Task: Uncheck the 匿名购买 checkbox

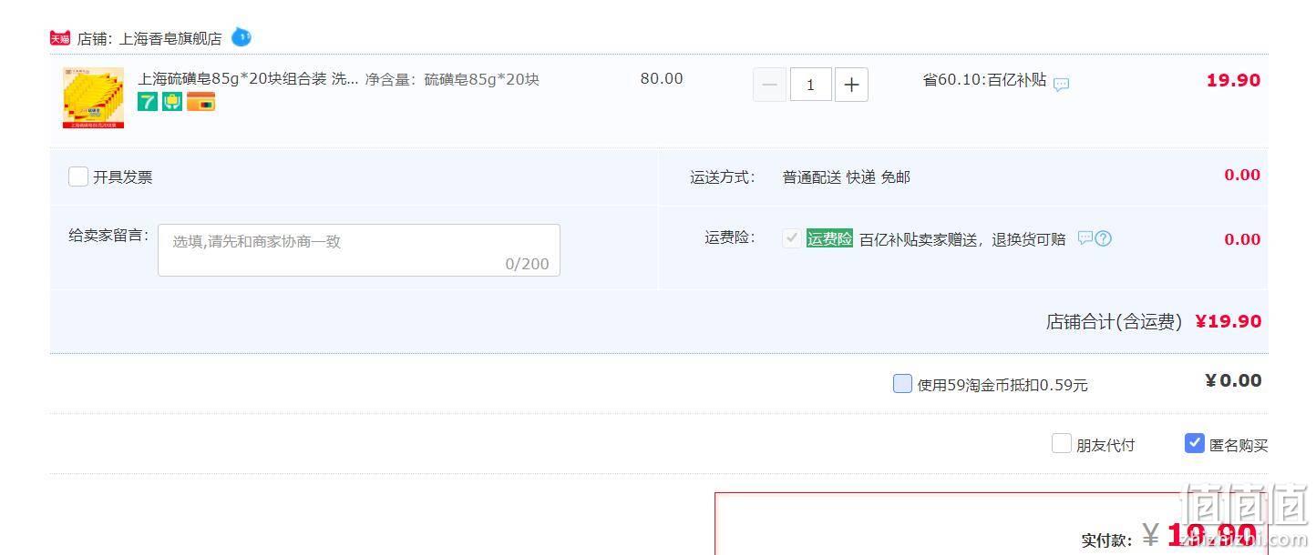Action: (1194, 443)
